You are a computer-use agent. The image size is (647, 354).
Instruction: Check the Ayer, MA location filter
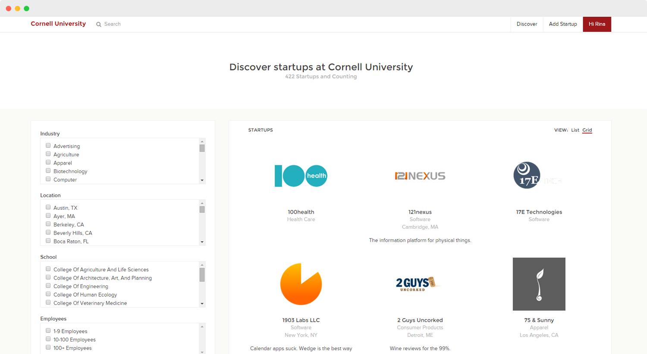tap(48, 215)
